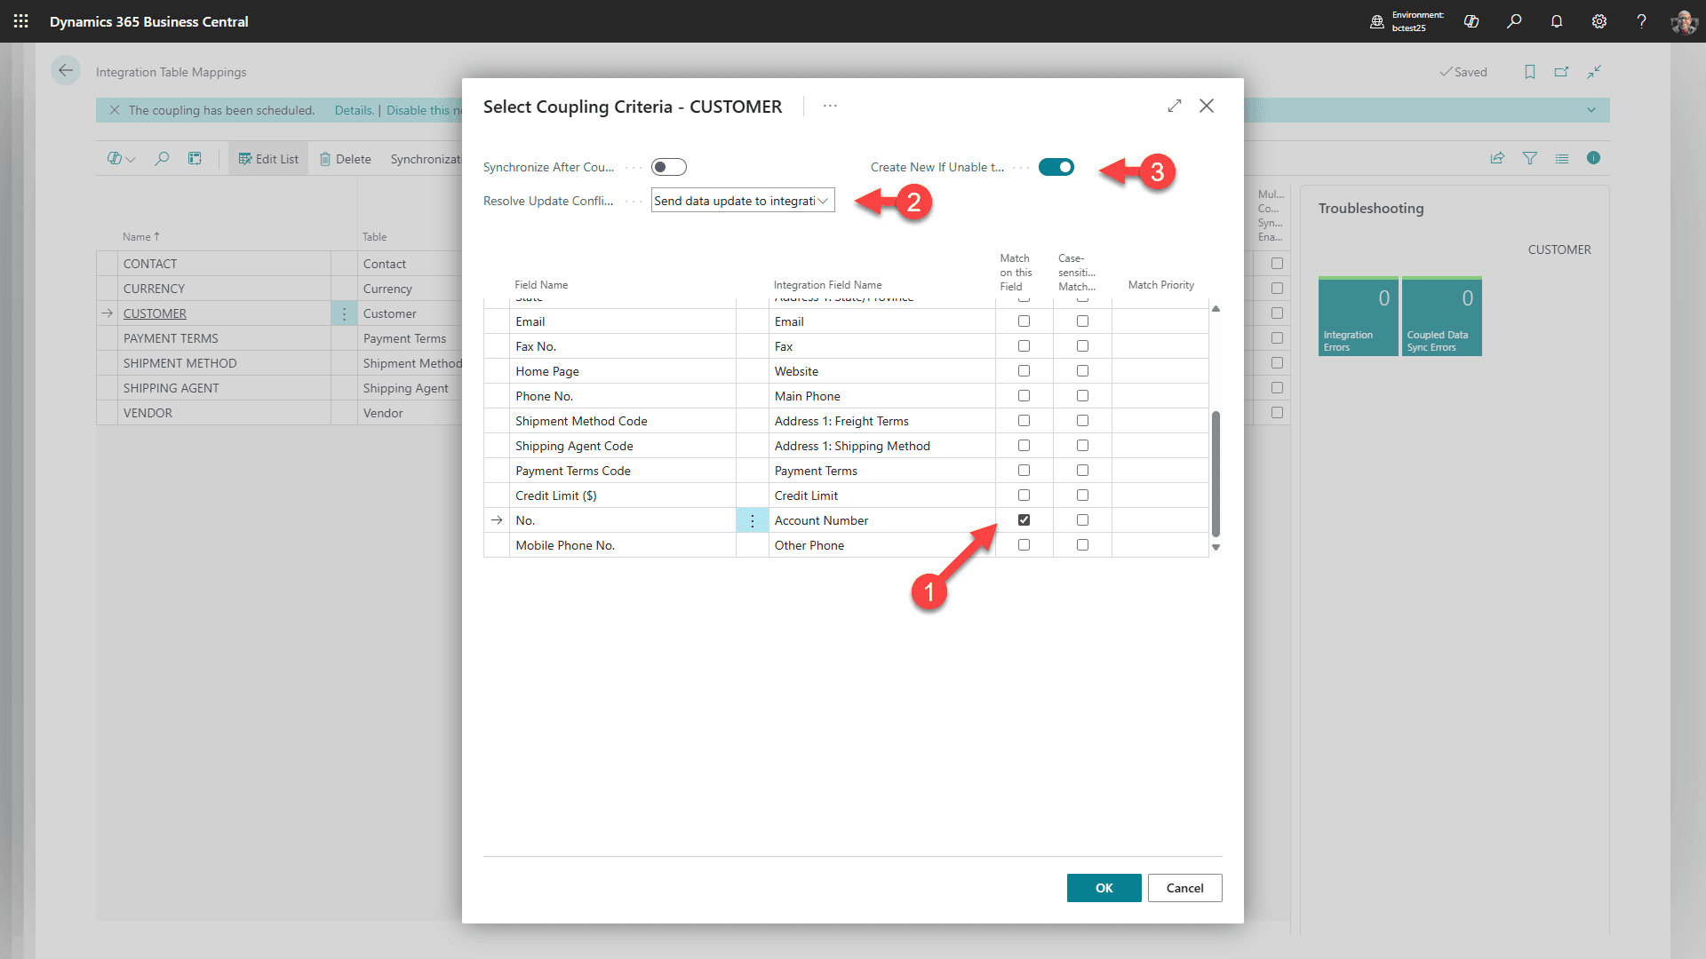Uncheck Match on this Field for No.
1706x959 pixels.
1024,519
